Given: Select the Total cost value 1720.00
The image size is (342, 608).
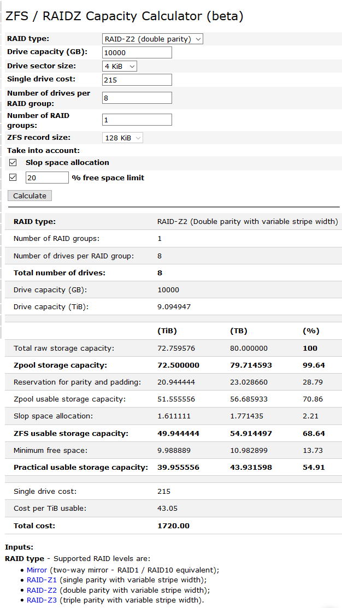Looking at the screenshot, I should pos(173,526).
